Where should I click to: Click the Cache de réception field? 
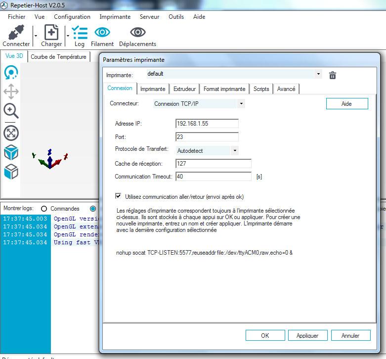click(x=214, y=164)
